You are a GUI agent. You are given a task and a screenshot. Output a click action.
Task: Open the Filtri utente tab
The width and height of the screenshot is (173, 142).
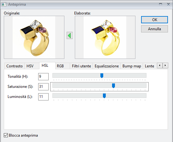coord(81,66)
